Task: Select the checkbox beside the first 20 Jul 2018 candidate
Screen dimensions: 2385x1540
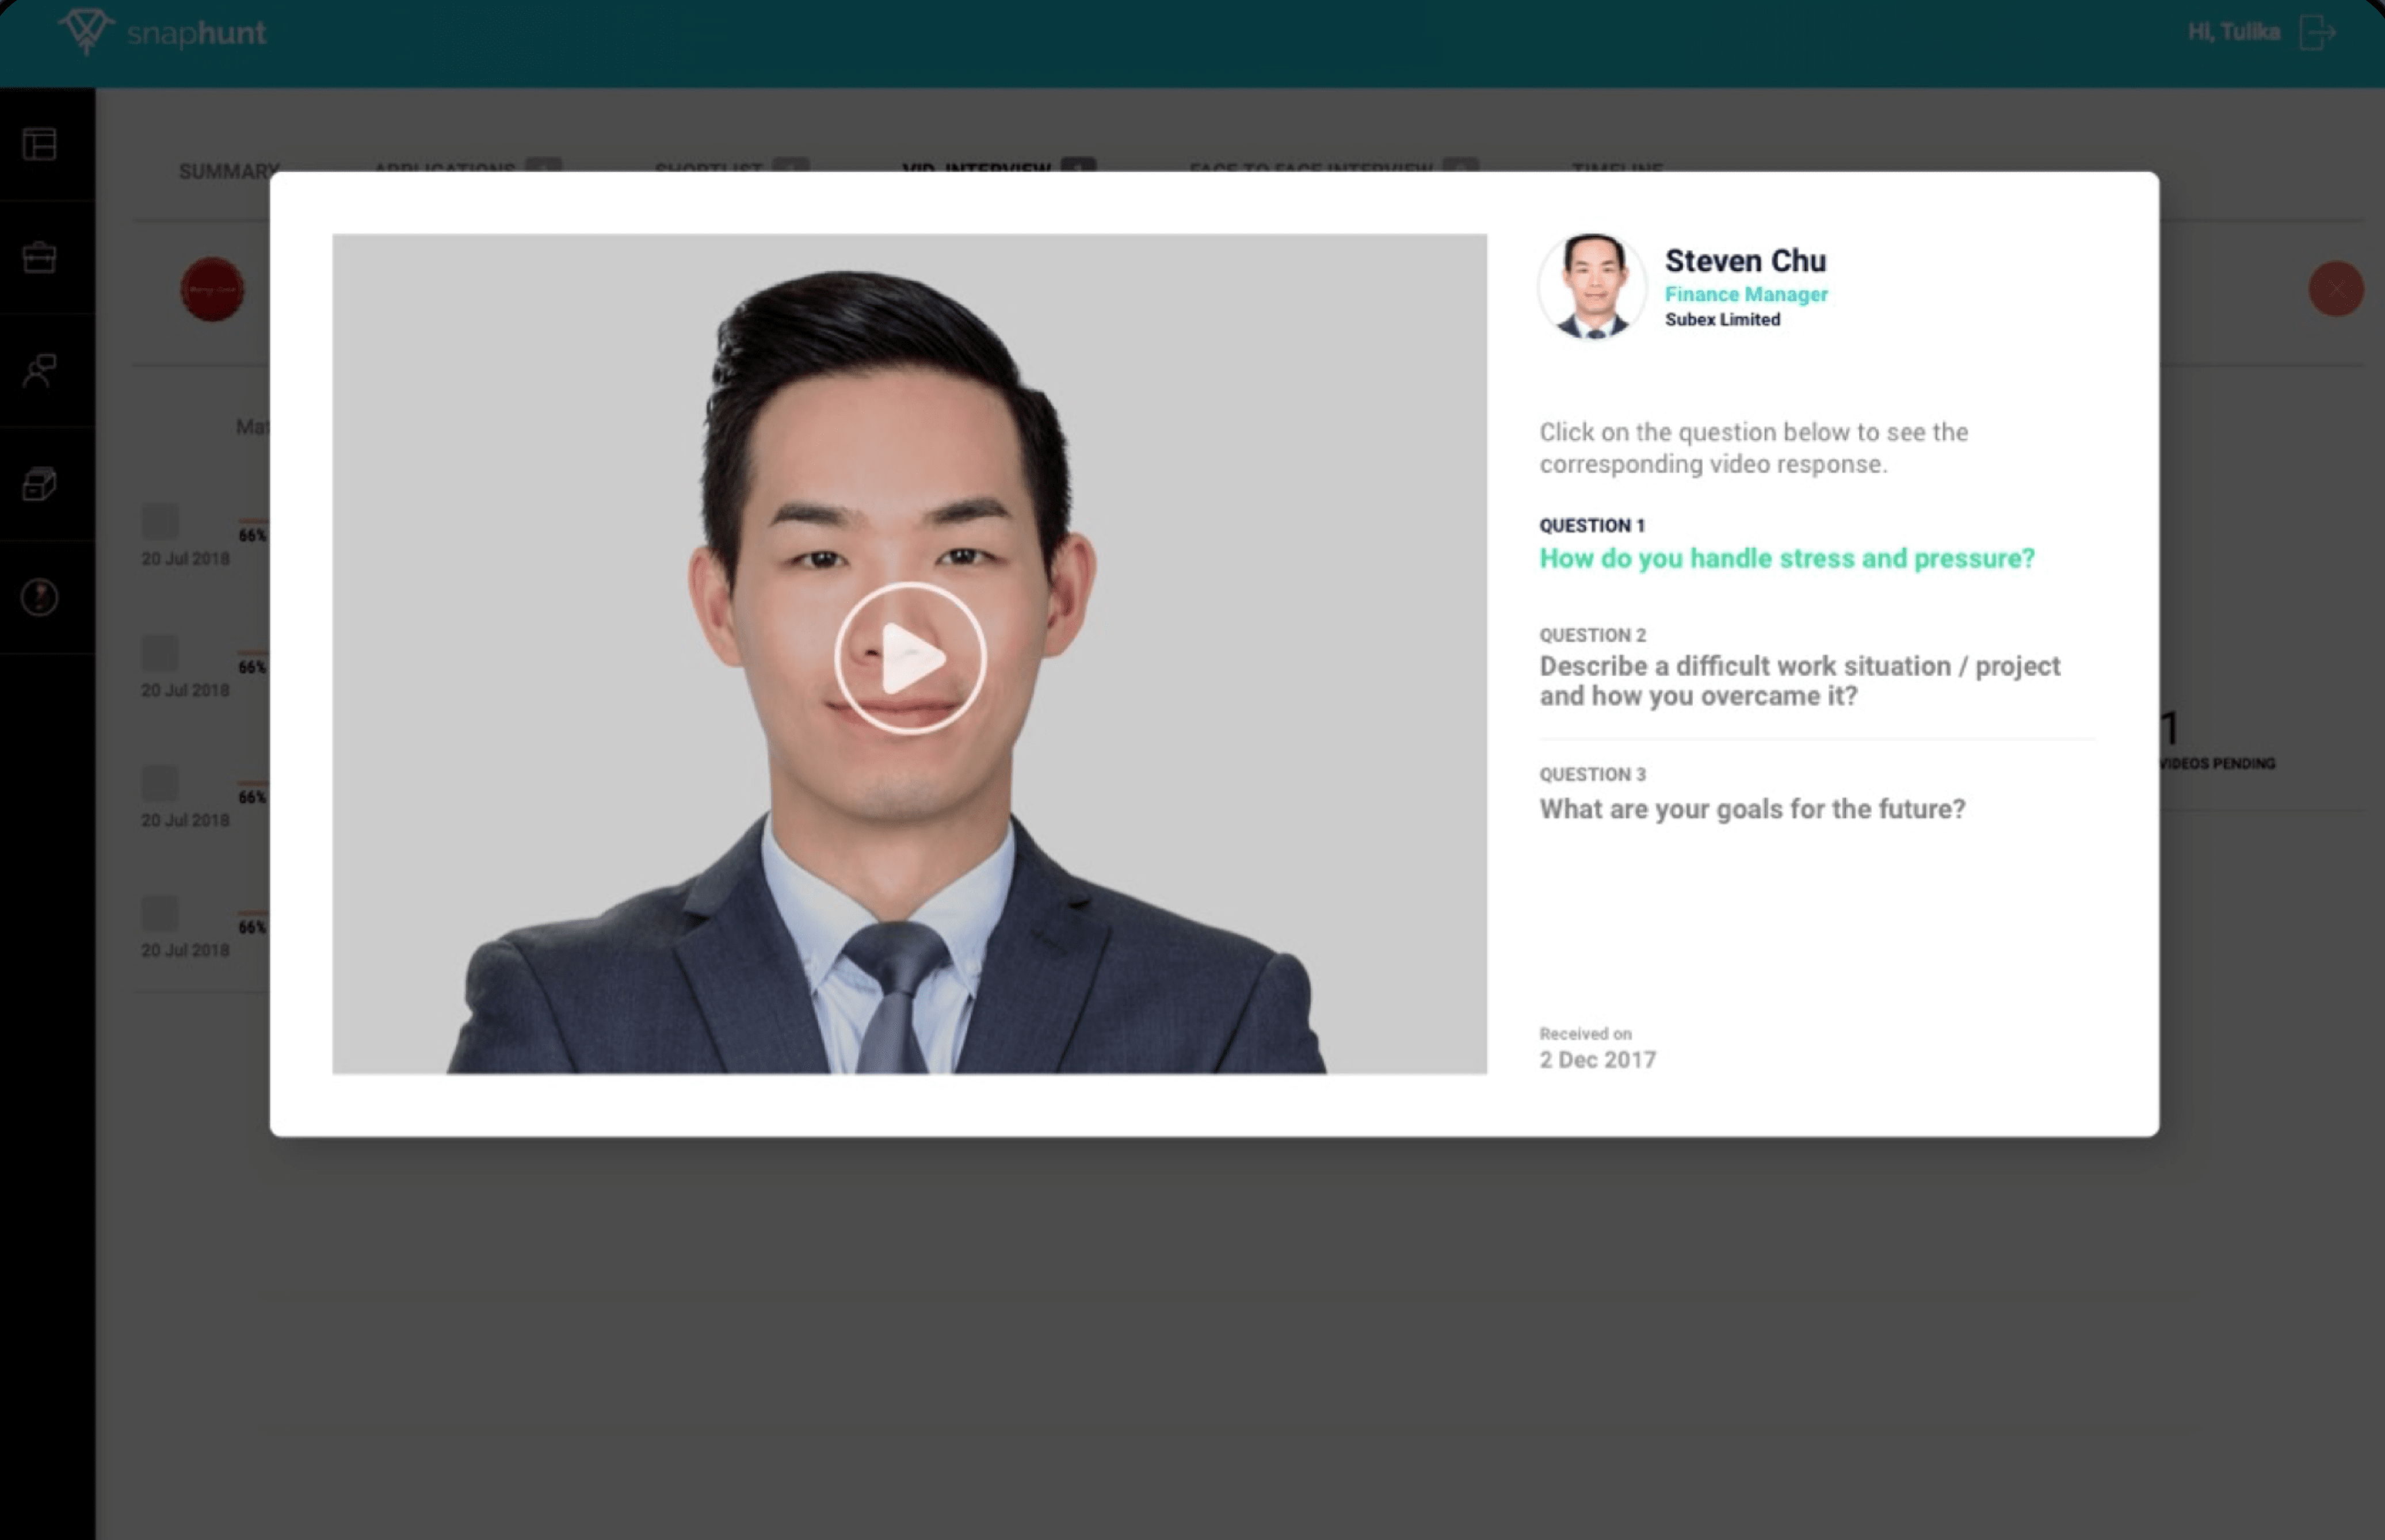Action: [x=160, y=520]
